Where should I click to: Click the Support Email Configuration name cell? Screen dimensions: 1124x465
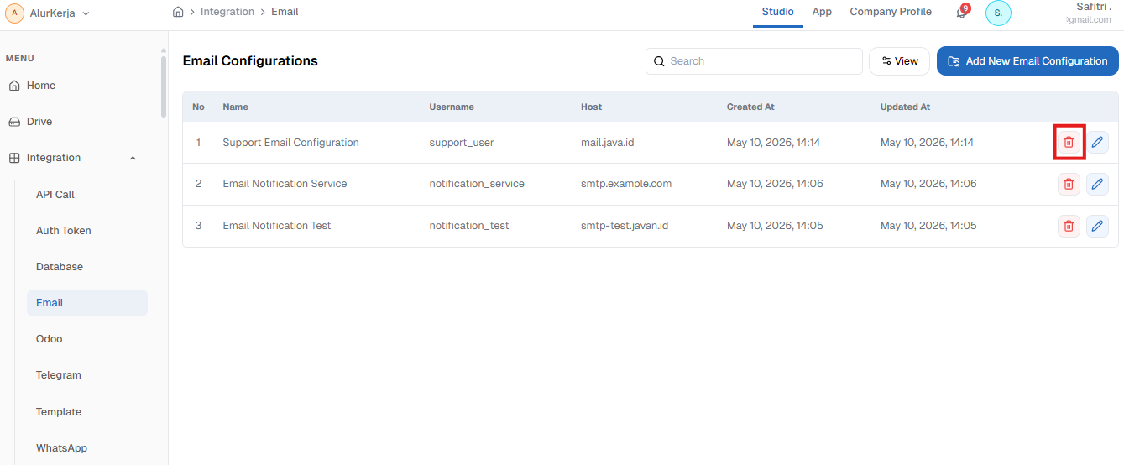point(290,143)
